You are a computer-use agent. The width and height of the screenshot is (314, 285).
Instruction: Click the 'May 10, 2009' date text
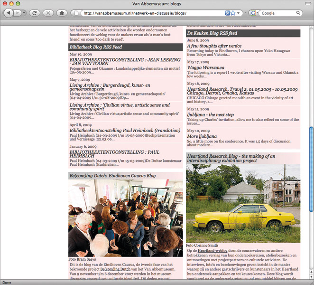coord(198,131)
